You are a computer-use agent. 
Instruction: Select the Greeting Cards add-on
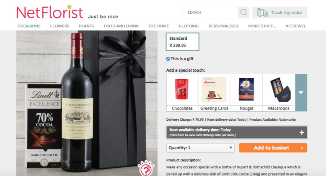tap(214, 93)
